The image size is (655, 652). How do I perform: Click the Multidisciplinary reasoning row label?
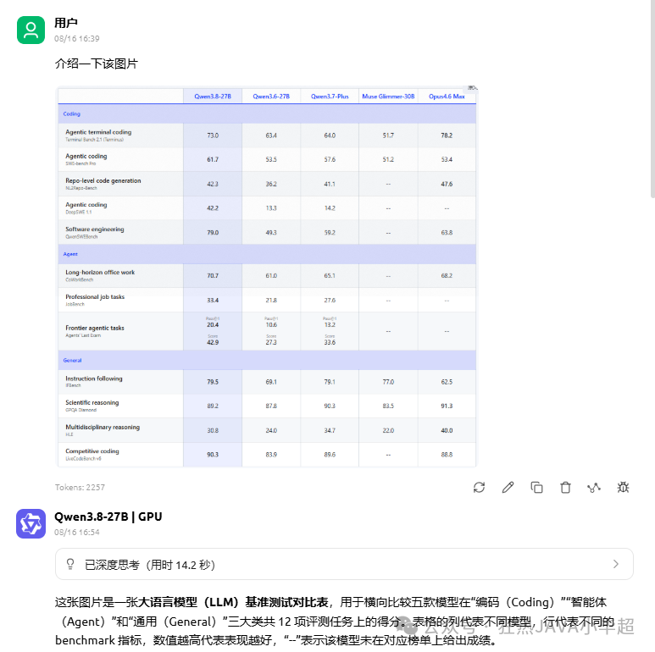pos(103,427)
